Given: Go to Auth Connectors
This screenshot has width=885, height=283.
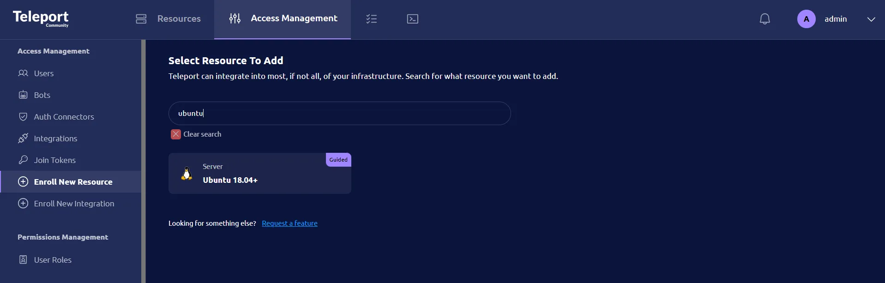Looking at the screenshot, I should tap(71, 116).
